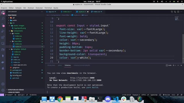This screenshot has height=103, width=184.
Task: Expand the LINHA DO TEMPO section
Action: 14,92
